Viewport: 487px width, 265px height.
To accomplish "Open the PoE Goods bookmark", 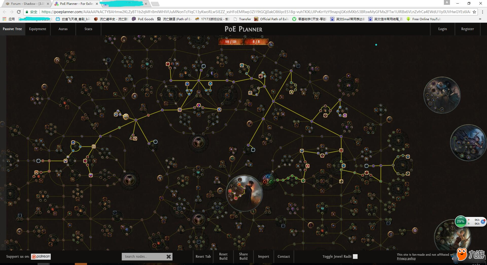I will pyautogui.click(x=143, y=19).
